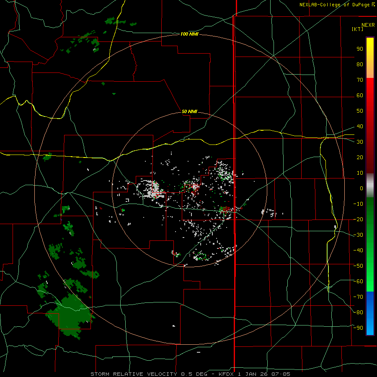
Task: Select the 60 knot scale value
Action: tap(360, 95)
